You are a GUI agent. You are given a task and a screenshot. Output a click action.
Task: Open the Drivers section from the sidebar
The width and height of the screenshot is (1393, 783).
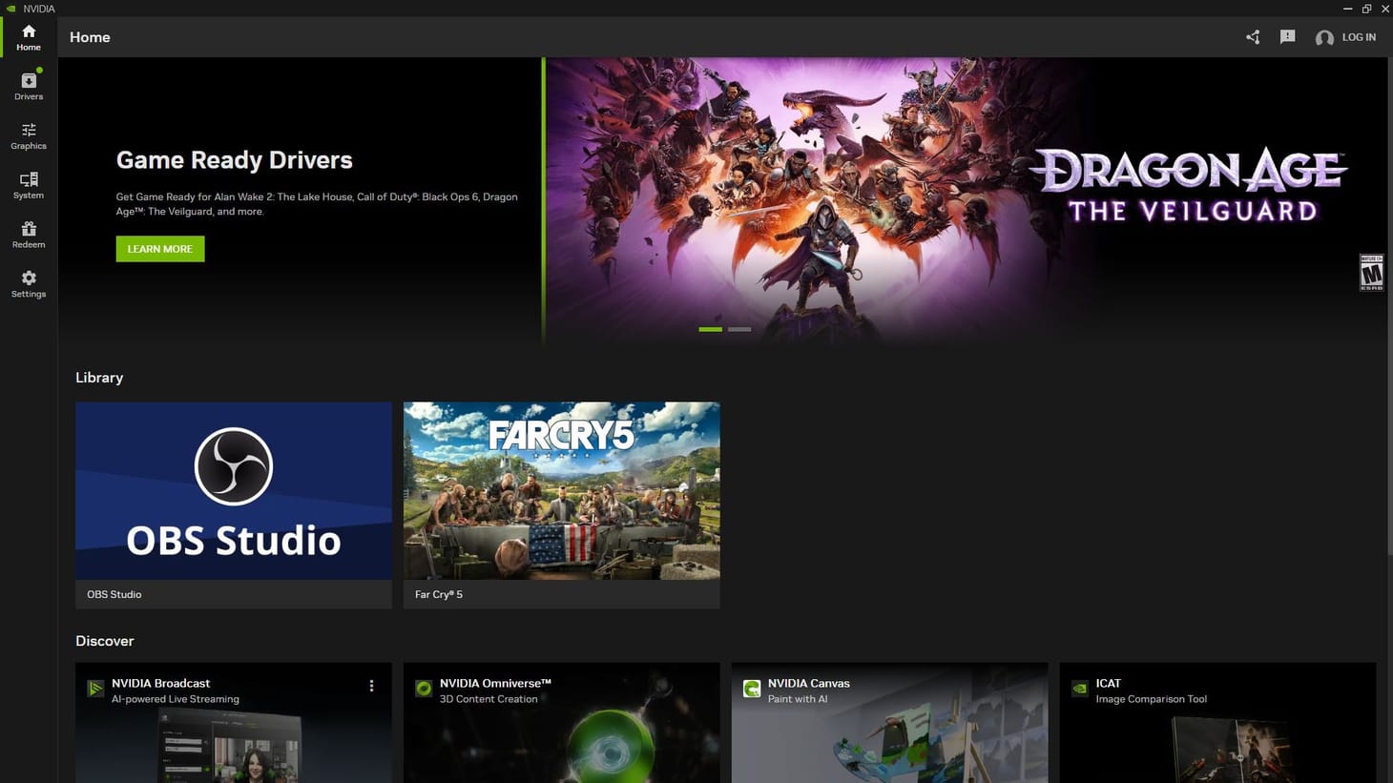28,86
